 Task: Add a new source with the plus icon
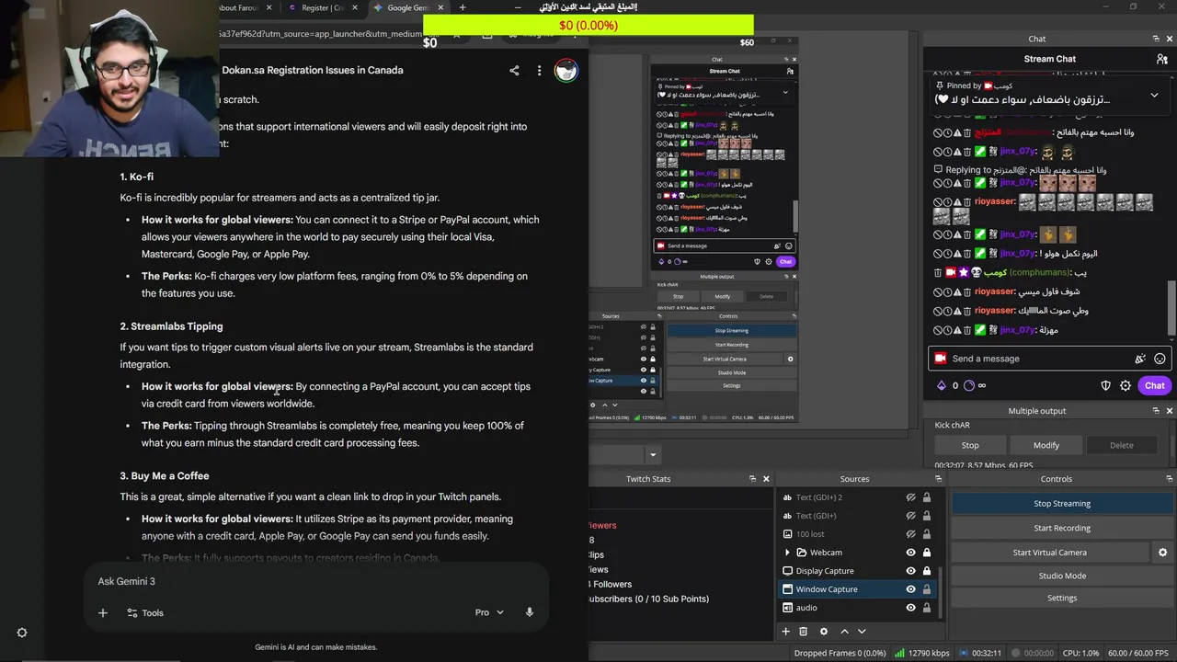(785, 632)
